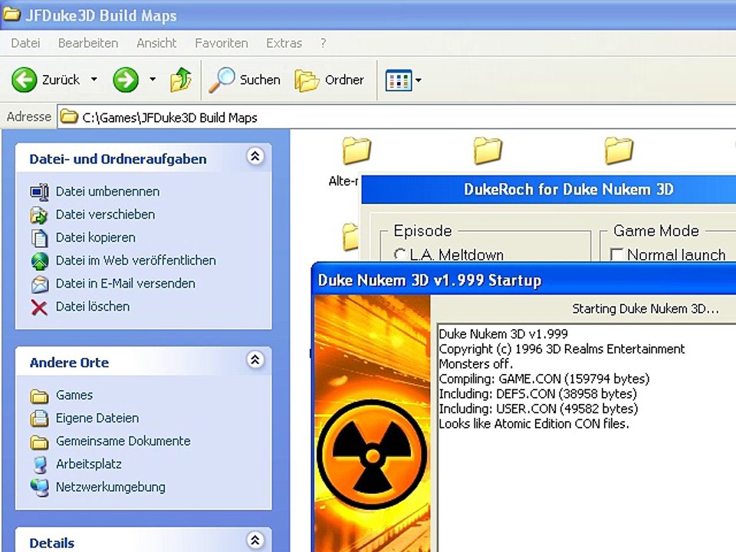736x552 pixels.
Task: Open the Favoriten menu
Action: [221, 43]
